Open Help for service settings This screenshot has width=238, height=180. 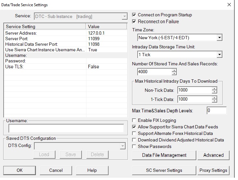[x=92, y=170]
